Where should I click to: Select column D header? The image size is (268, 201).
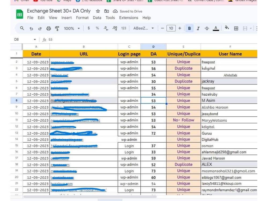point(153,47)
